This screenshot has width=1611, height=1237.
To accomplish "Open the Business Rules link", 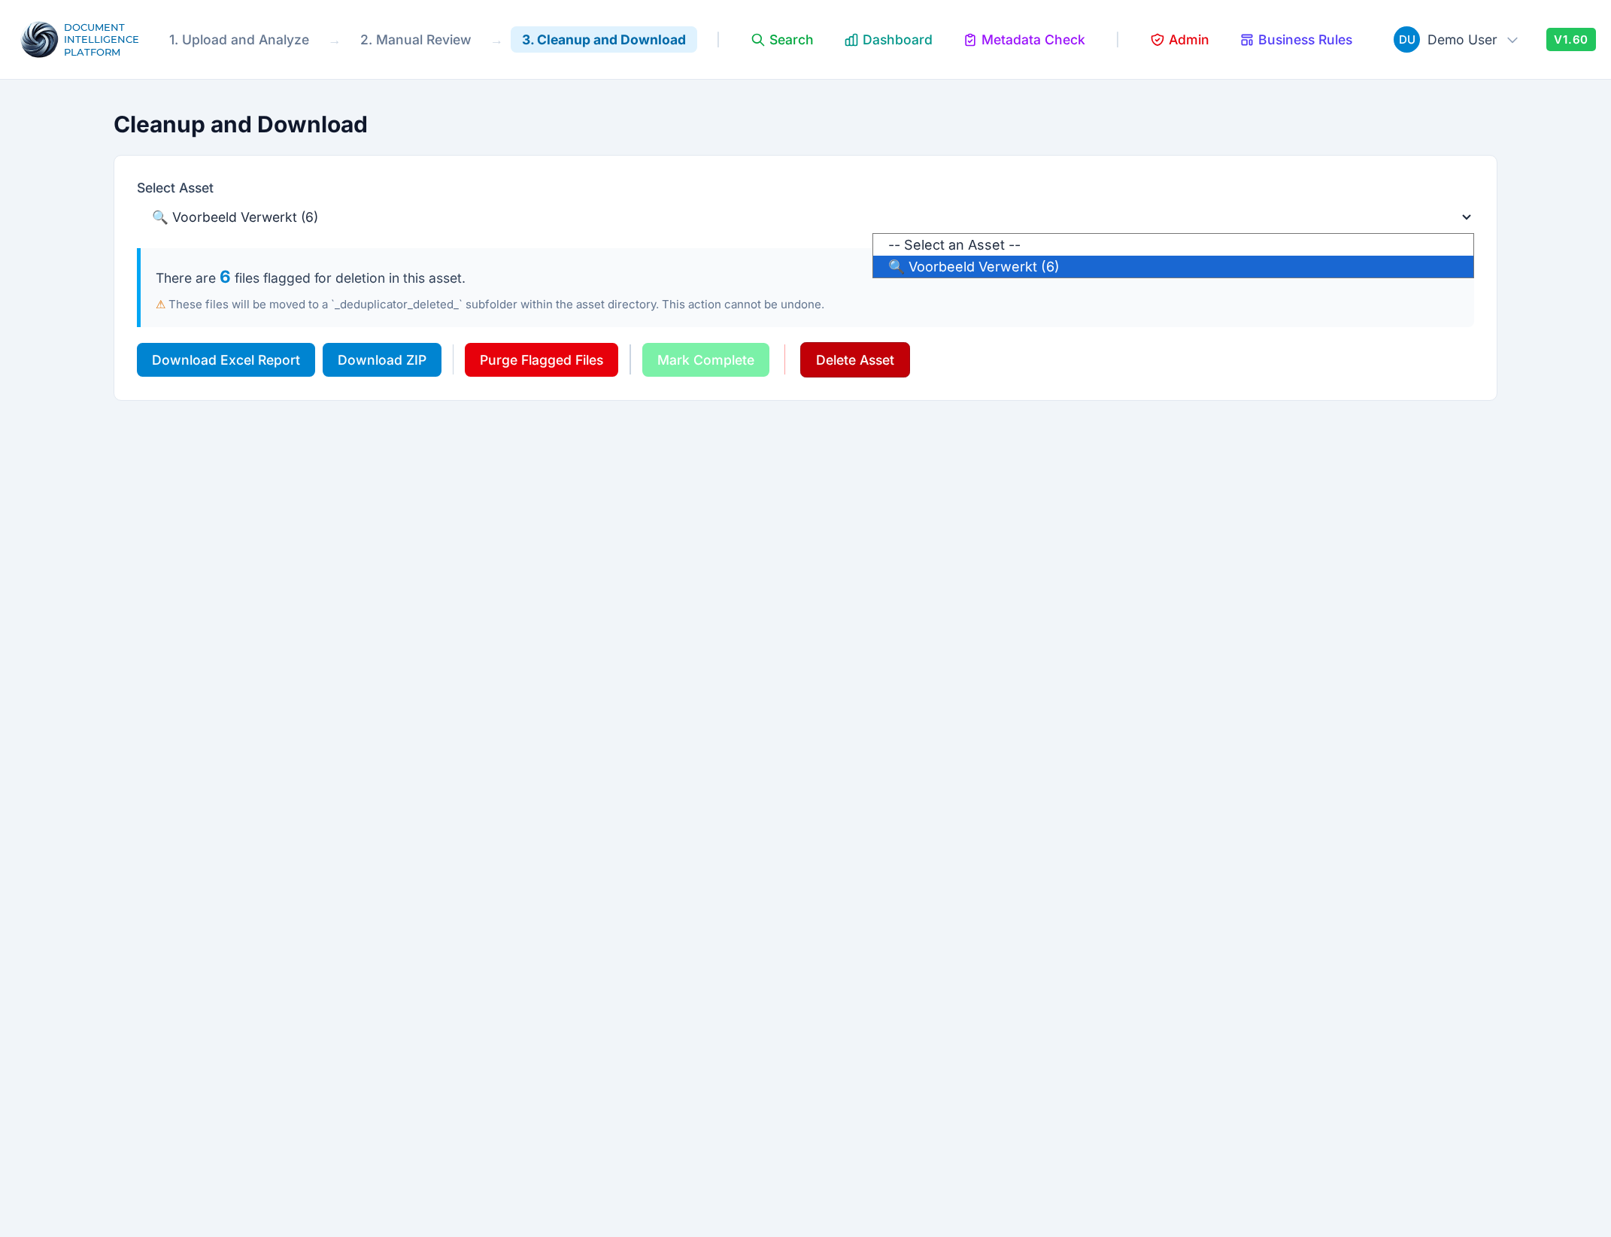I will (1295, 40).
